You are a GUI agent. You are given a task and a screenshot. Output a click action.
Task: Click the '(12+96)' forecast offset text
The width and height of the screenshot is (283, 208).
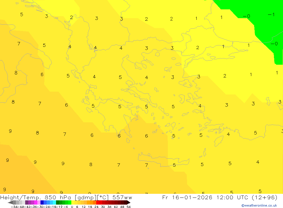(x=264, y=197)
